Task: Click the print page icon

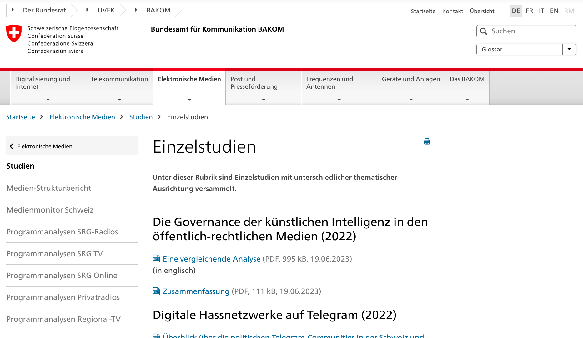Action: pyautogui.click(x=427, y=142)
